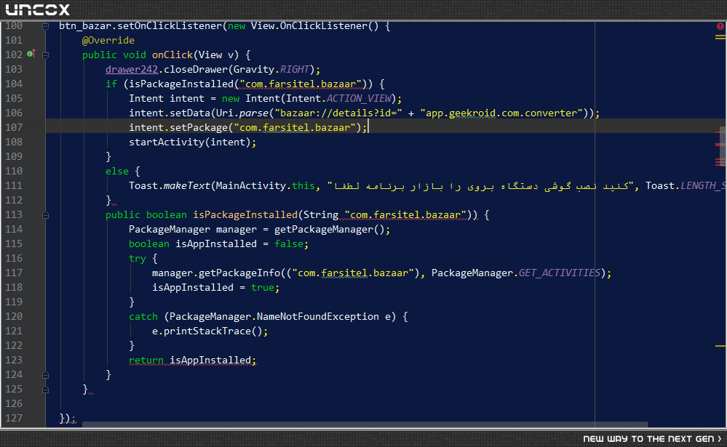Screen dimensions: 727x447
Task: Click 'NameNotFoundException' on line 120
Action: (x=317, y=316)
